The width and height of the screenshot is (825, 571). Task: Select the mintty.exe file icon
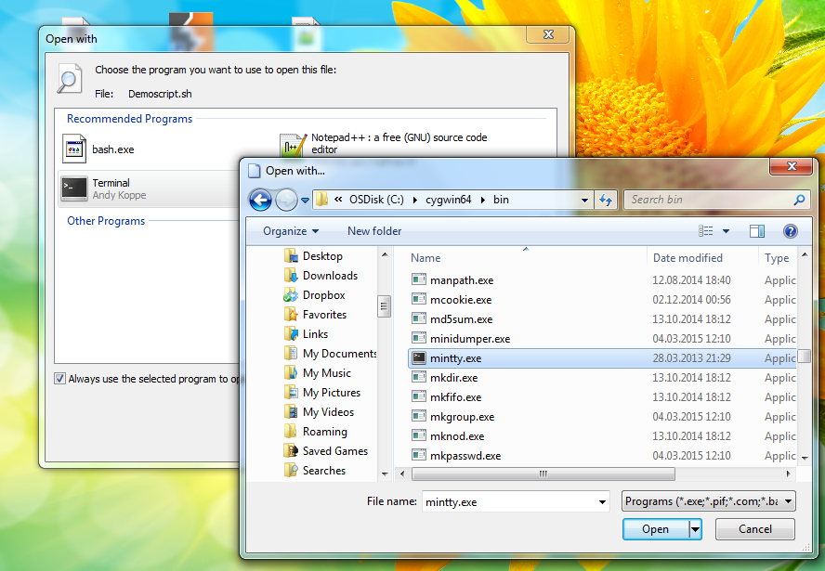(419, 358)
